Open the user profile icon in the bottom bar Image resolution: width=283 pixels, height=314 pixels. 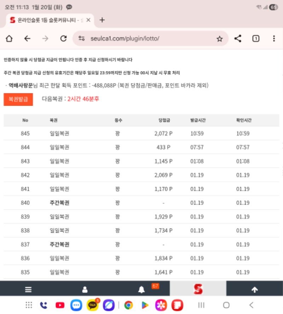point(85,289)
